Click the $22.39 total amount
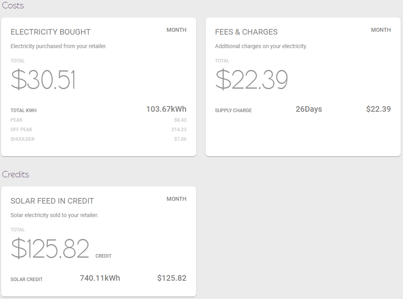The image size is (403, 299). pyautogui.click(x=252, y=80)
